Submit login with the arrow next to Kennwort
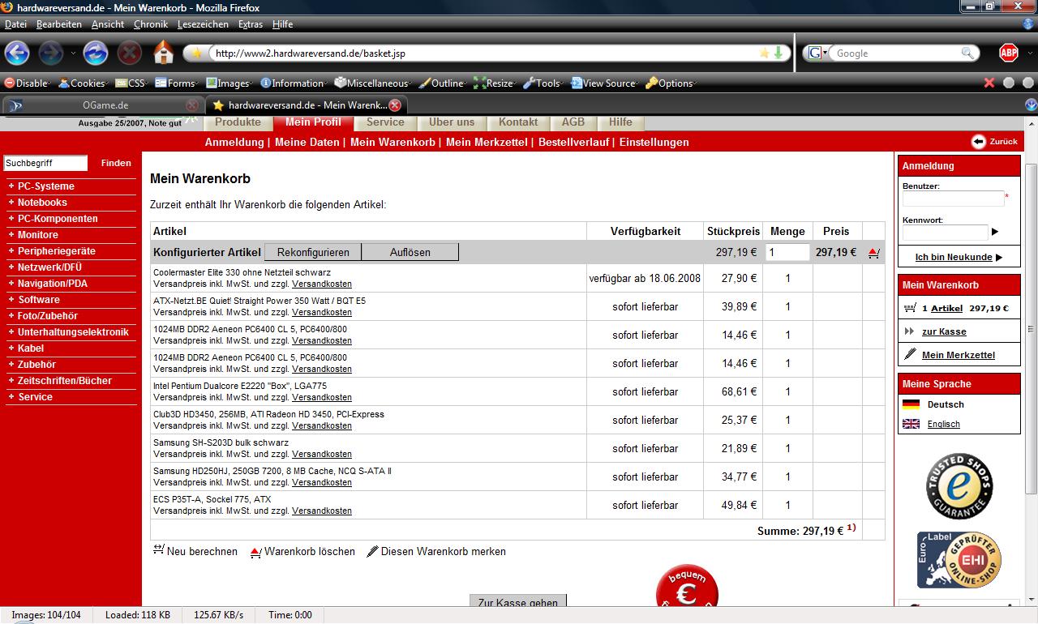Viewport: 1038px width, 624px height. (x=995, y=232)
